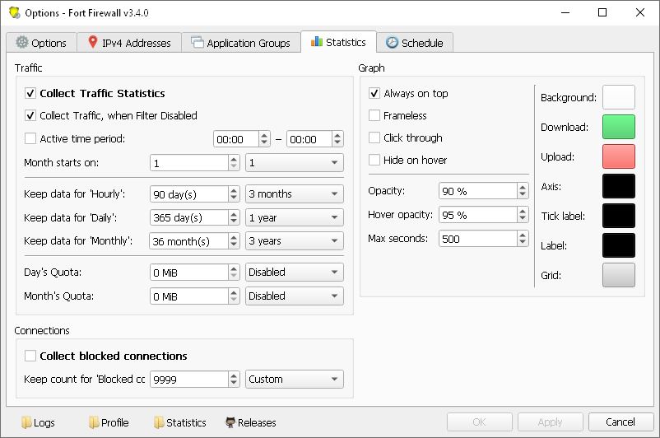Click the Application Groups windows icon
Screen dimensions: 660x438
click(197, 43)
